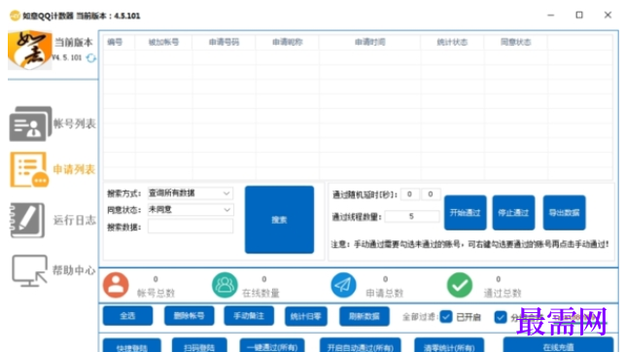625x352 pixels.
Task: Minimize the window
Action: (x=551, y=16)
